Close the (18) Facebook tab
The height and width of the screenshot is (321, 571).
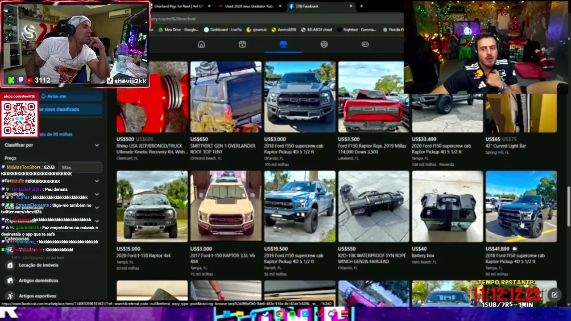[x=351, y=6]
